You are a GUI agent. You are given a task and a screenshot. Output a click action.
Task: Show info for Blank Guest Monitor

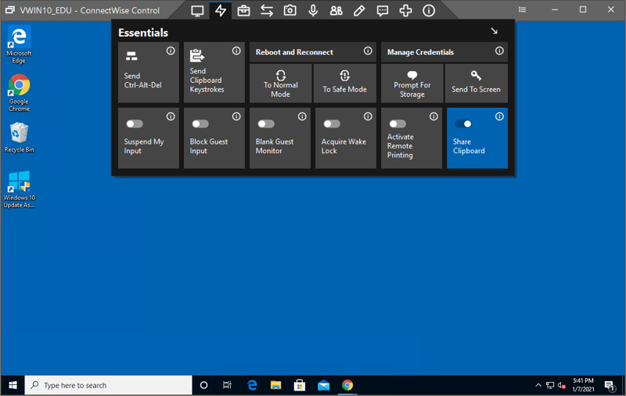(x=302, y=116)
